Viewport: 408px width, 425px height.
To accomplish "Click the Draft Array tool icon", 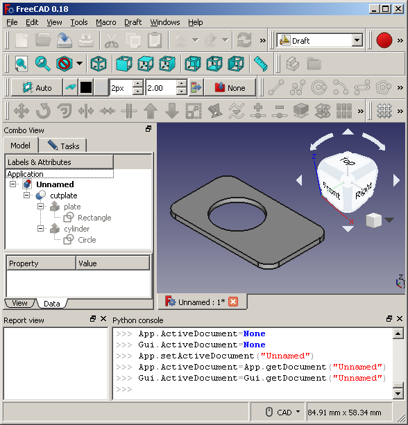I will (344, 111).
